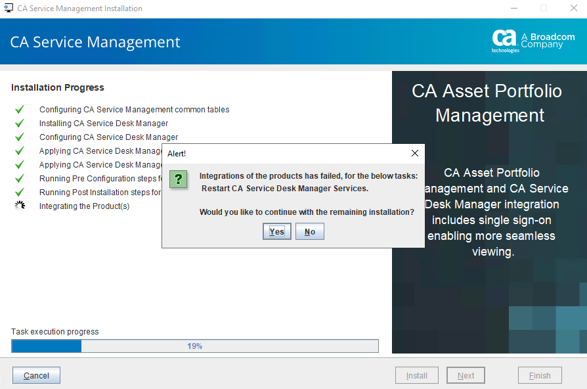Click the CA Asset Portfolio Management heading
This screenshot has height=389, width=587.
pos(489,103)
